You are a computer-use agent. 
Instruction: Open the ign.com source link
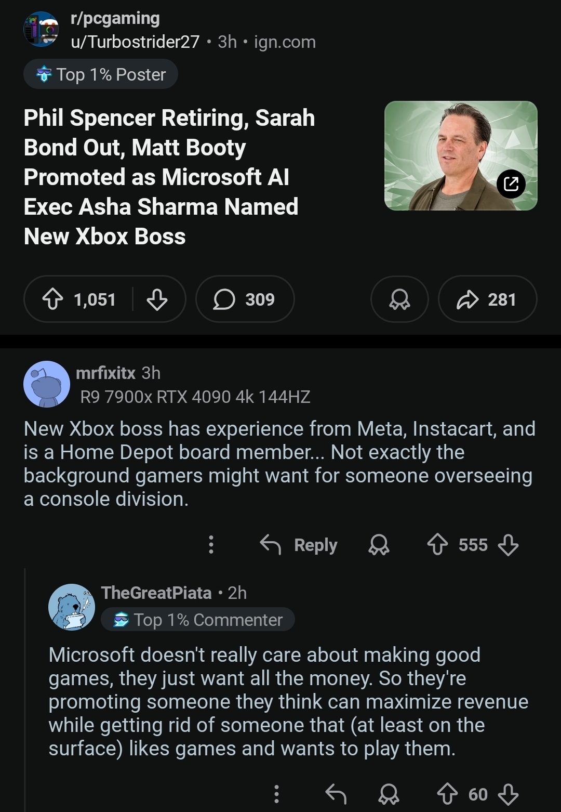(284, 43)
